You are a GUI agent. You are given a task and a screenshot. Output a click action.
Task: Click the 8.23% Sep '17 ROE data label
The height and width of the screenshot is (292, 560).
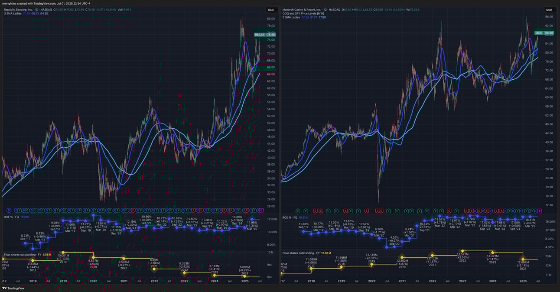coord(26,237)
